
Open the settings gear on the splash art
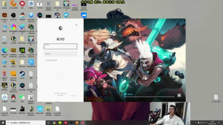[179, 95]
